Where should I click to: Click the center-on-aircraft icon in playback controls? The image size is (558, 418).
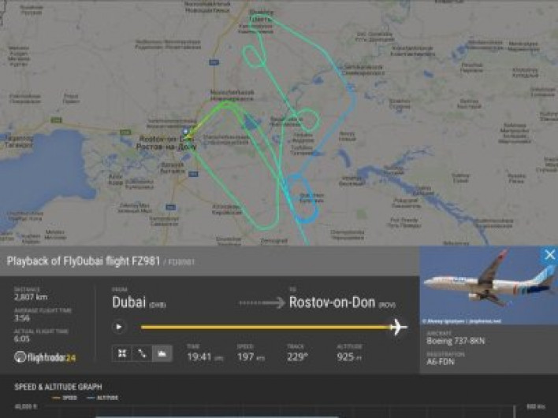coord(122,353)
